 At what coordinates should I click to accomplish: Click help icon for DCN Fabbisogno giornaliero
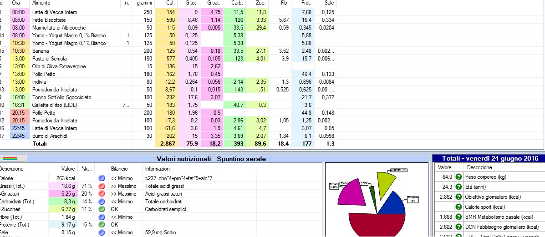coord(458,227)
